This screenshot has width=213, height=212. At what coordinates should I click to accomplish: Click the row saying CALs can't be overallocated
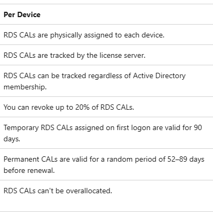pyautogui.click(x=106, y=196)
